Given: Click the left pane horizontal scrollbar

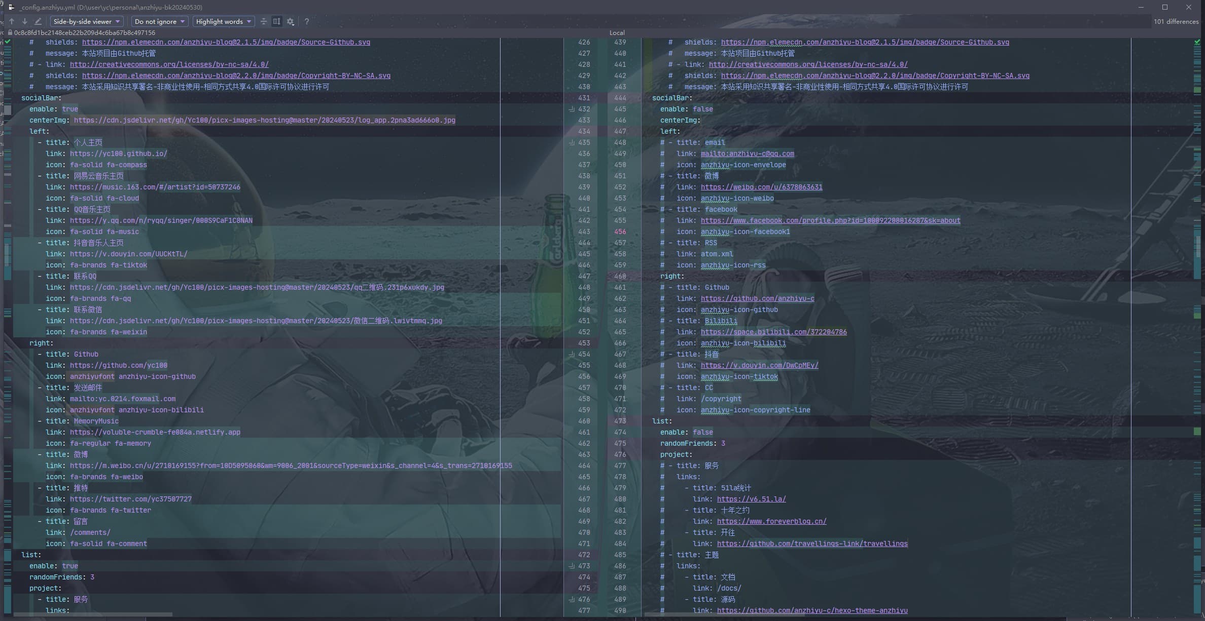Looking at the screenshot, I should click(x=93, y=614).
